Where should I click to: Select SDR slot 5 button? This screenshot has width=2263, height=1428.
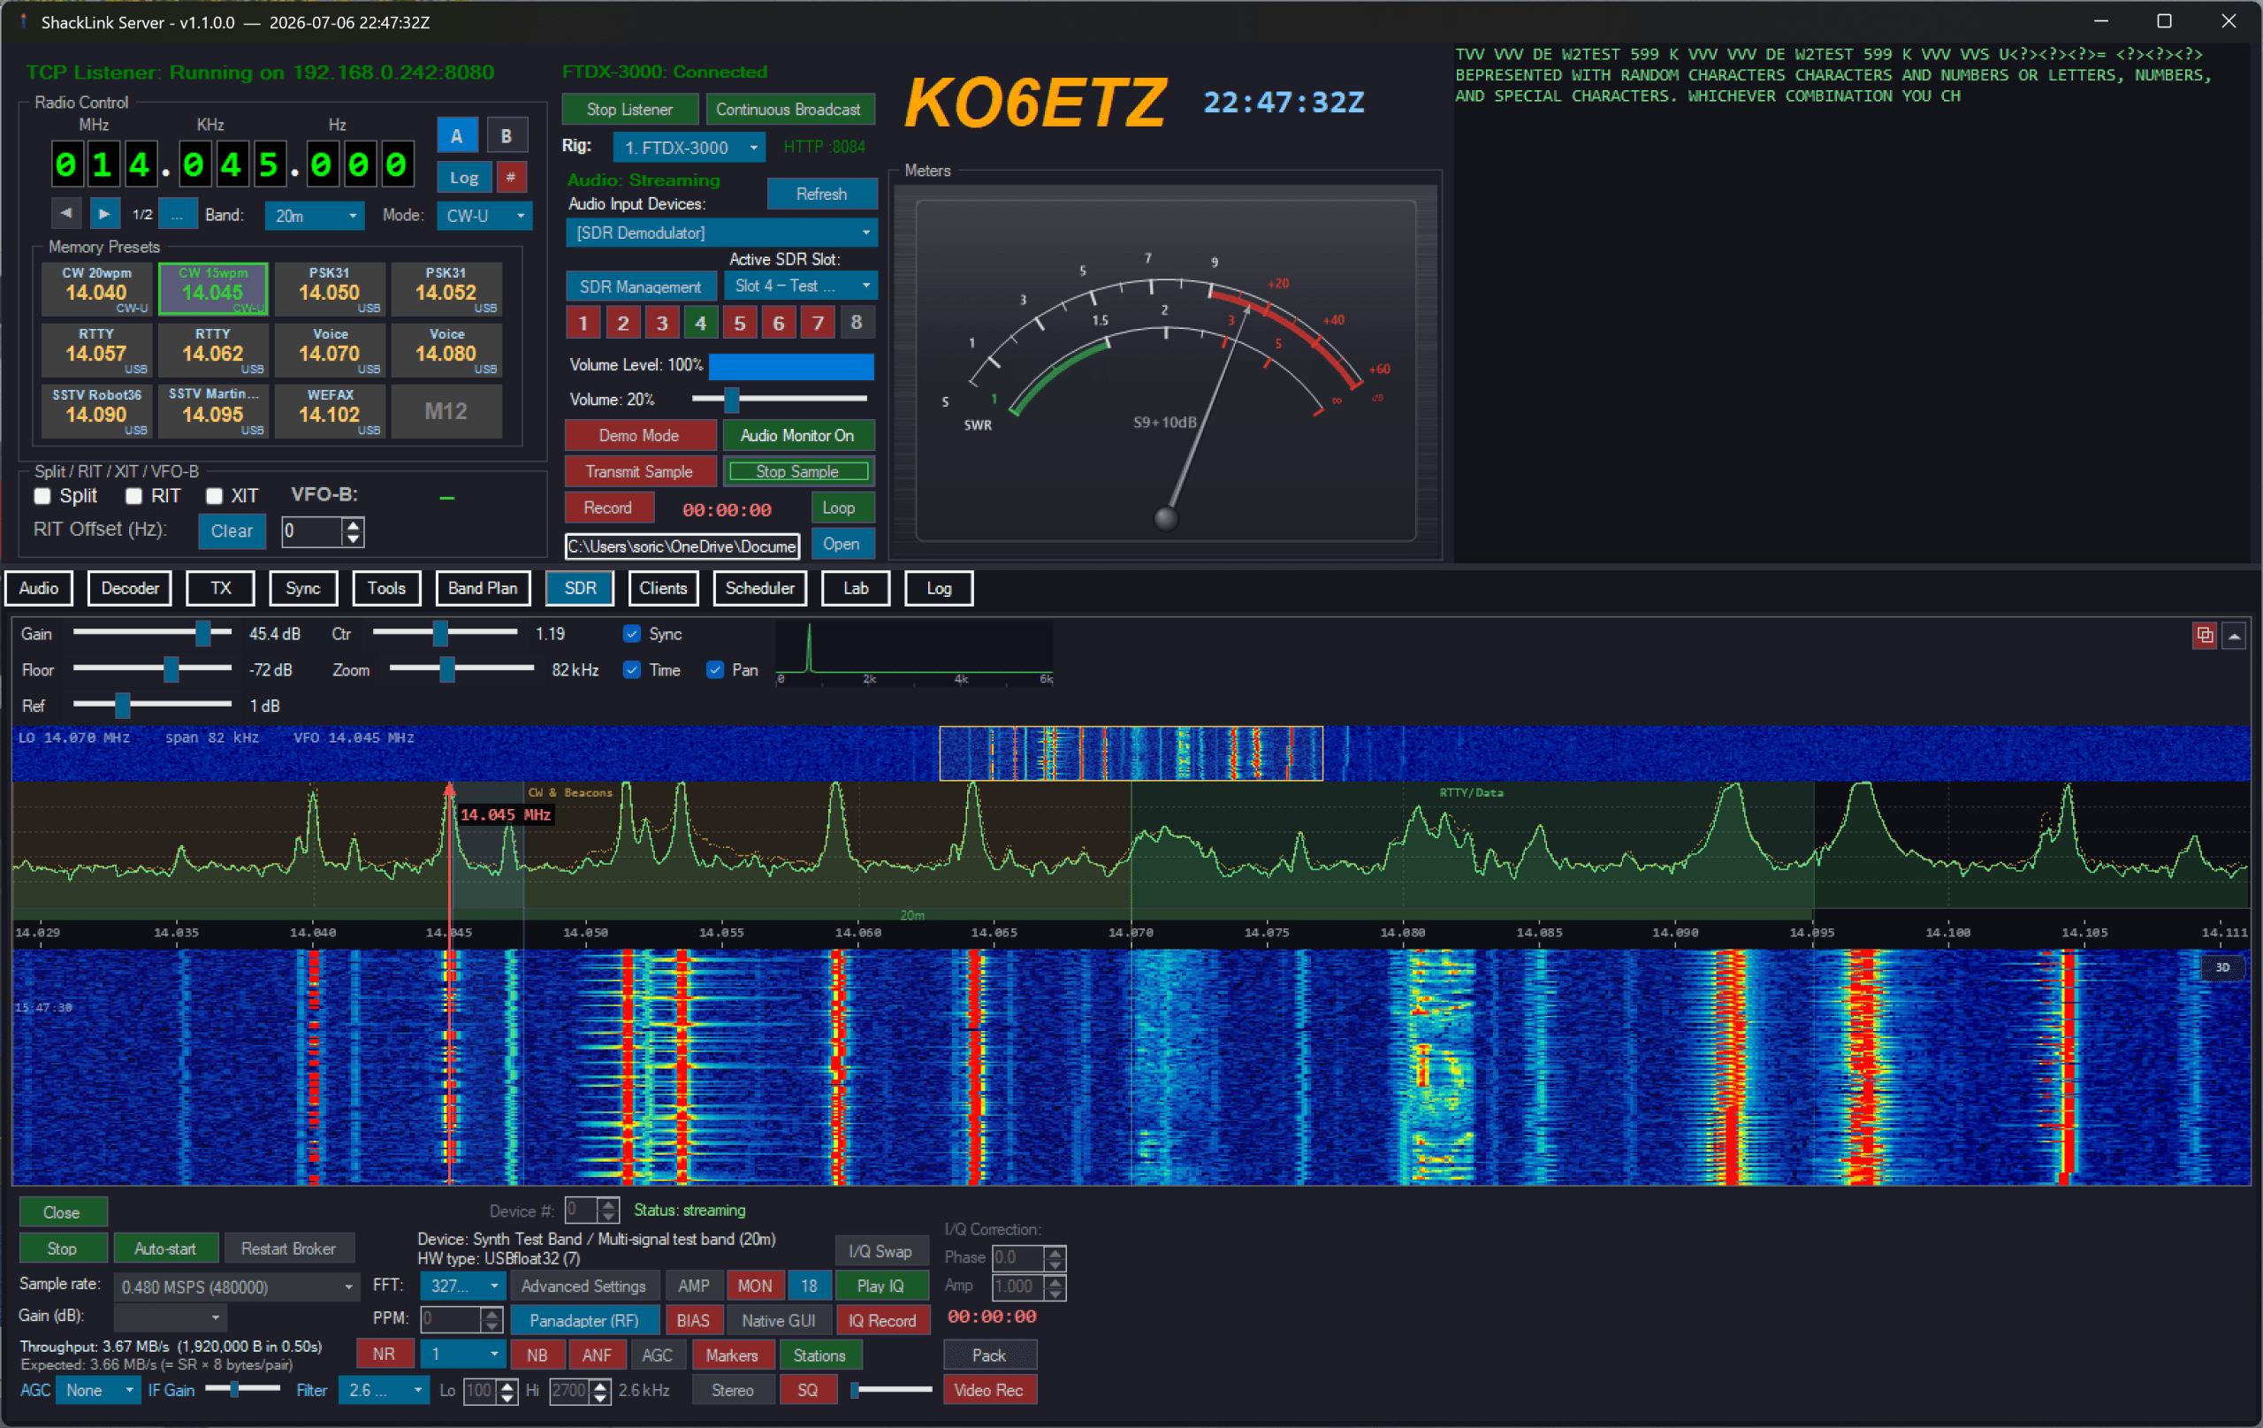point(740,323)
